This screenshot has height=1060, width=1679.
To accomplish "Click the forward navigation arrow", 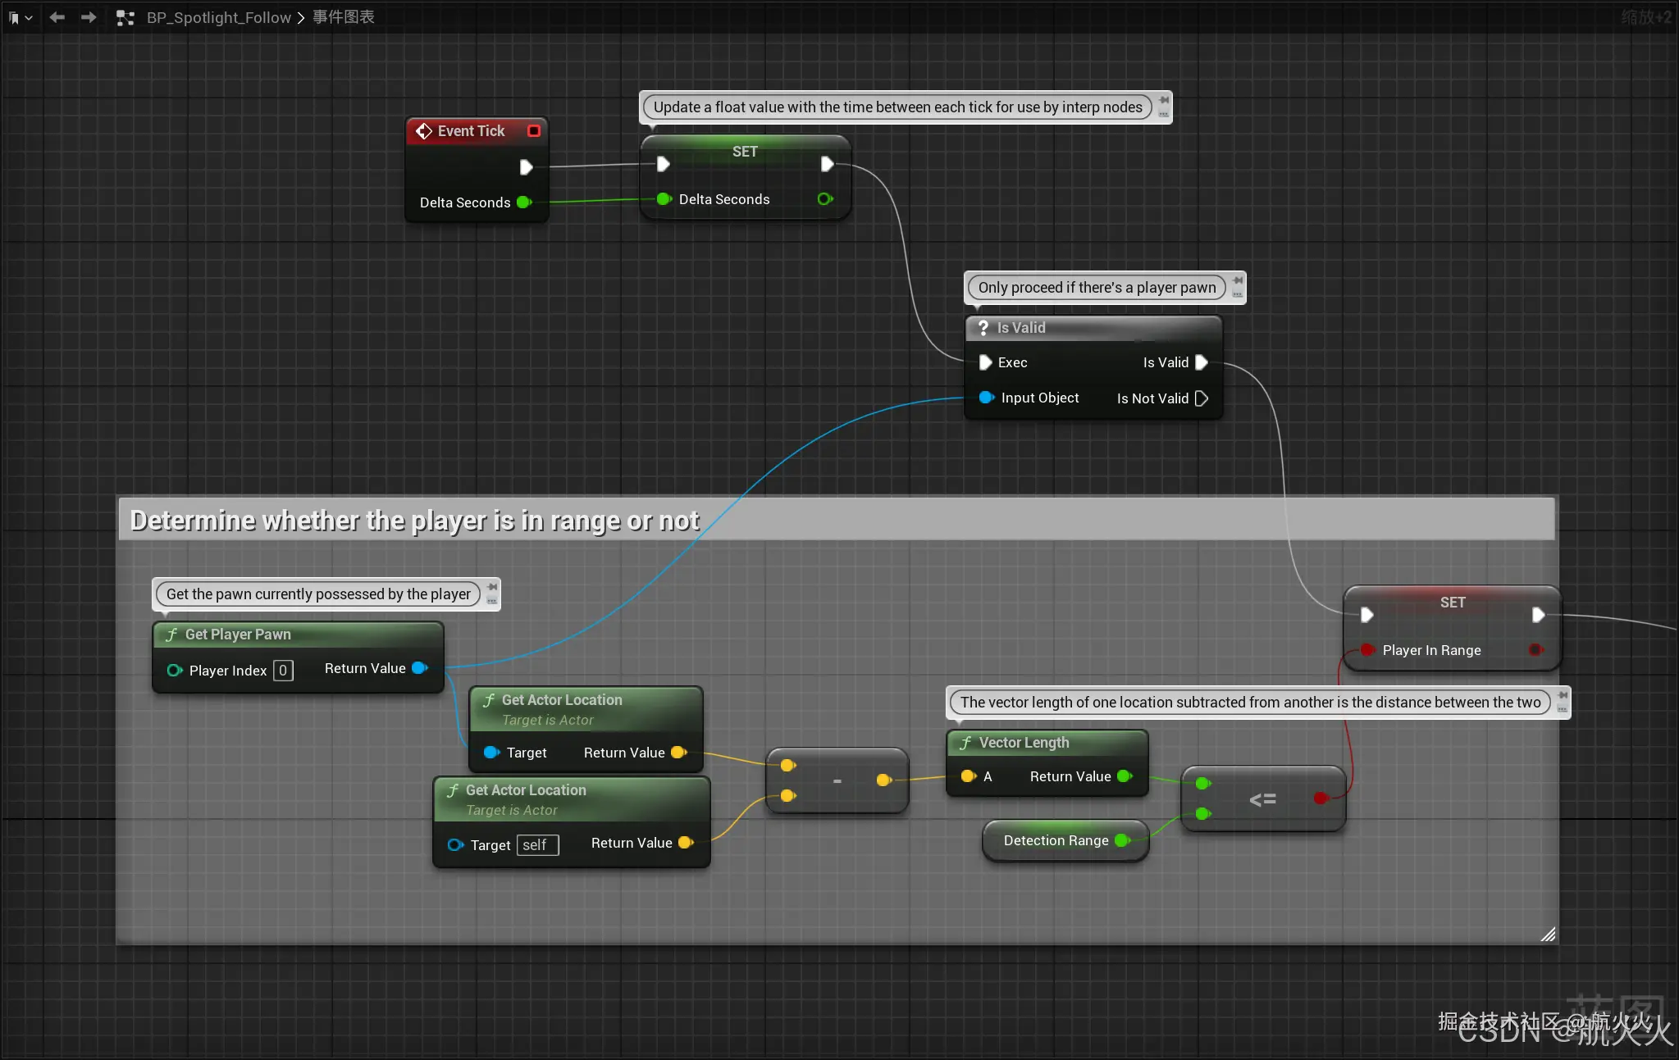I will [x=89, y=17].
